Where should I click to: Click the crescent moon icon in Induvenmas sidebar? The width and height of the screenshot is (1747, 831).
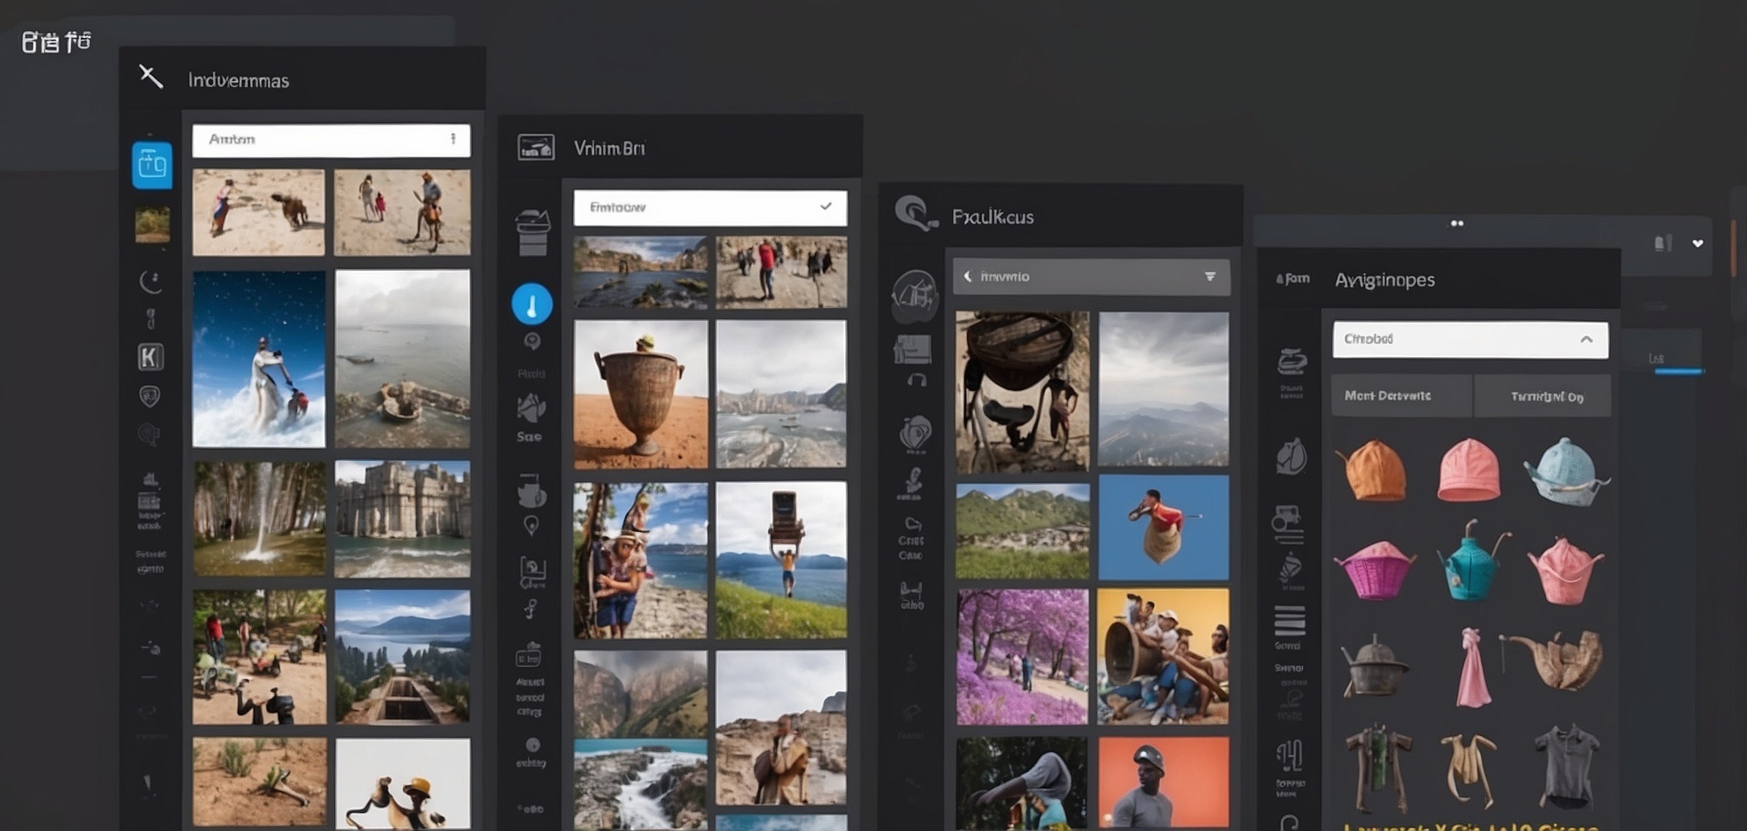click(151, 281)
